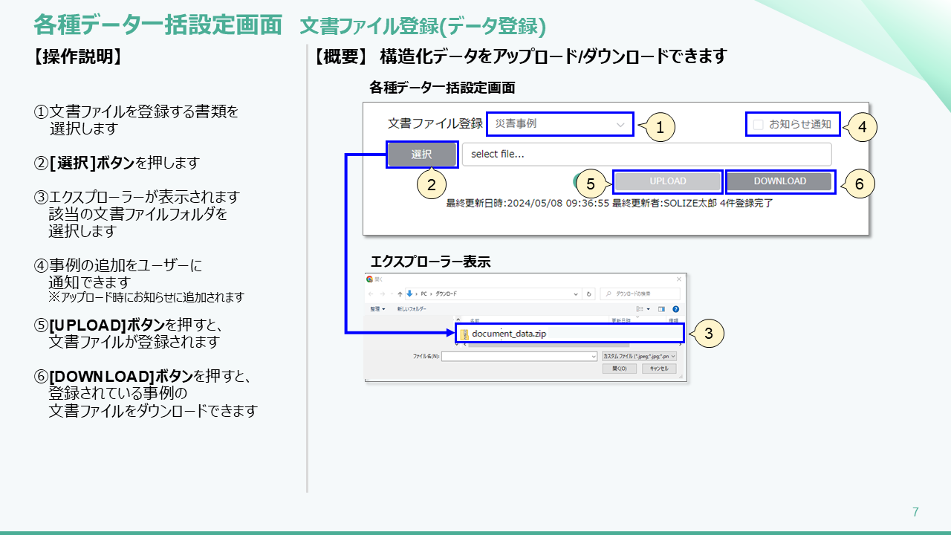
Task: Click the document_data.zip folder icon
Action: [x=464, y=334]
